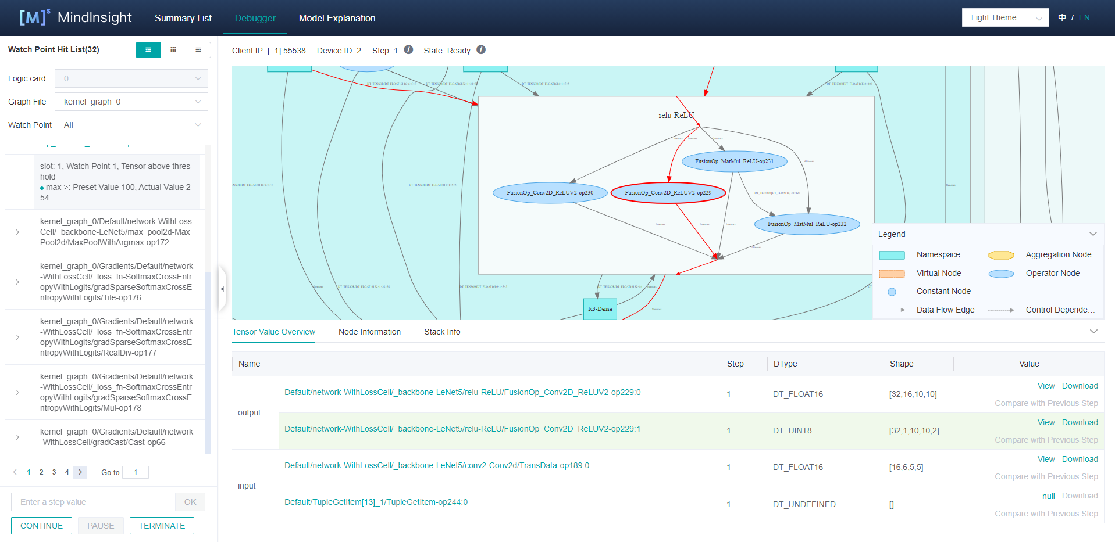Collapse the left panel with arrow handle

tap(222, 289)
